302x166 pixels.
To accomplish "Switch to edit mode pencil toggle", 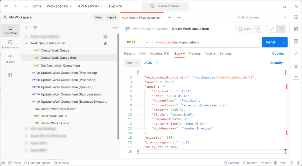I will (x=272, y=29).
